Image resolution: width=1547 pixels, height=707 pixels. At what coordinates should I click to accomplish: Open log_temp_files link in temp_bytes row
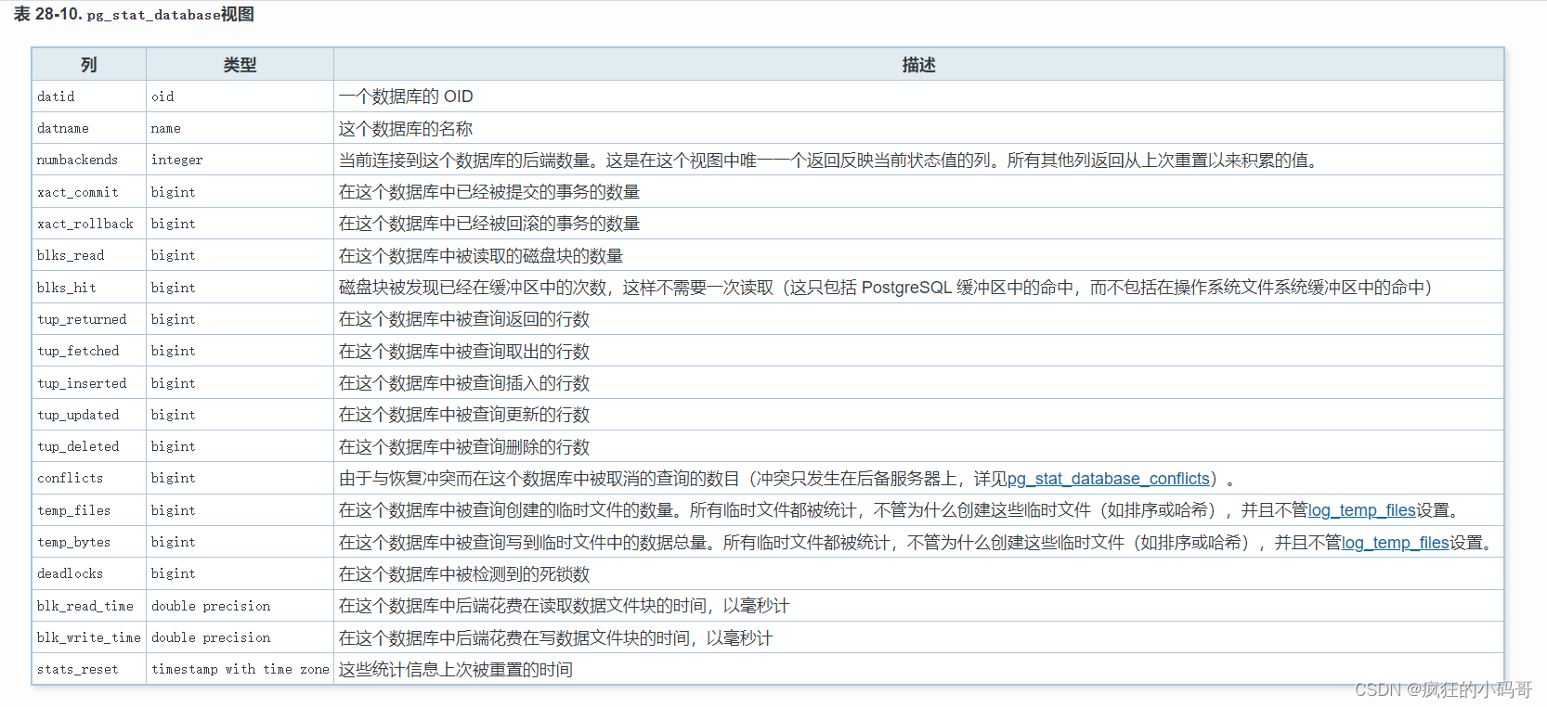click(x=1396, y=543)
